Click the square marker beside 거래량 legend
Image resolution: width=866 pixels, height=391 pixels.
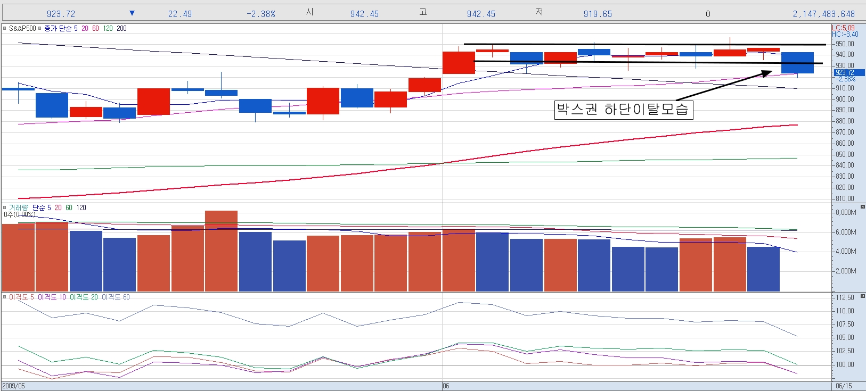[x=5, y=208]
